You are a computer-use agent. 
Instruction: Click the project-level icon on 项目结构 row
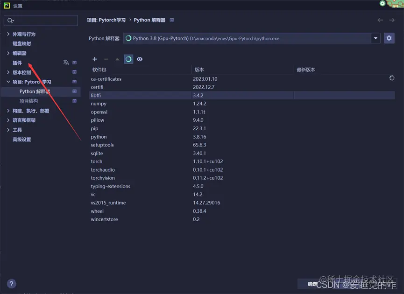point(74,101)
